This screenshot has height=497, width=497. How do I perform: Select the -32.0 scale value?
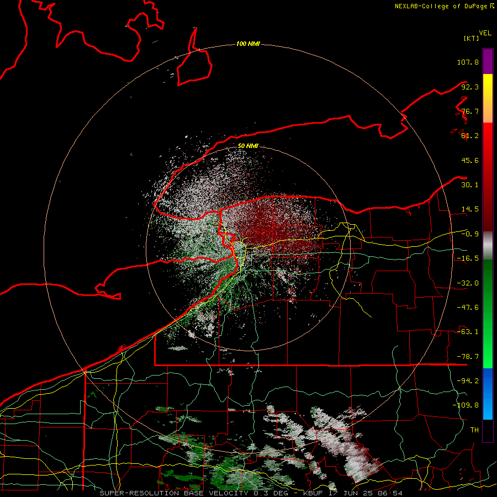pos(468,283)
